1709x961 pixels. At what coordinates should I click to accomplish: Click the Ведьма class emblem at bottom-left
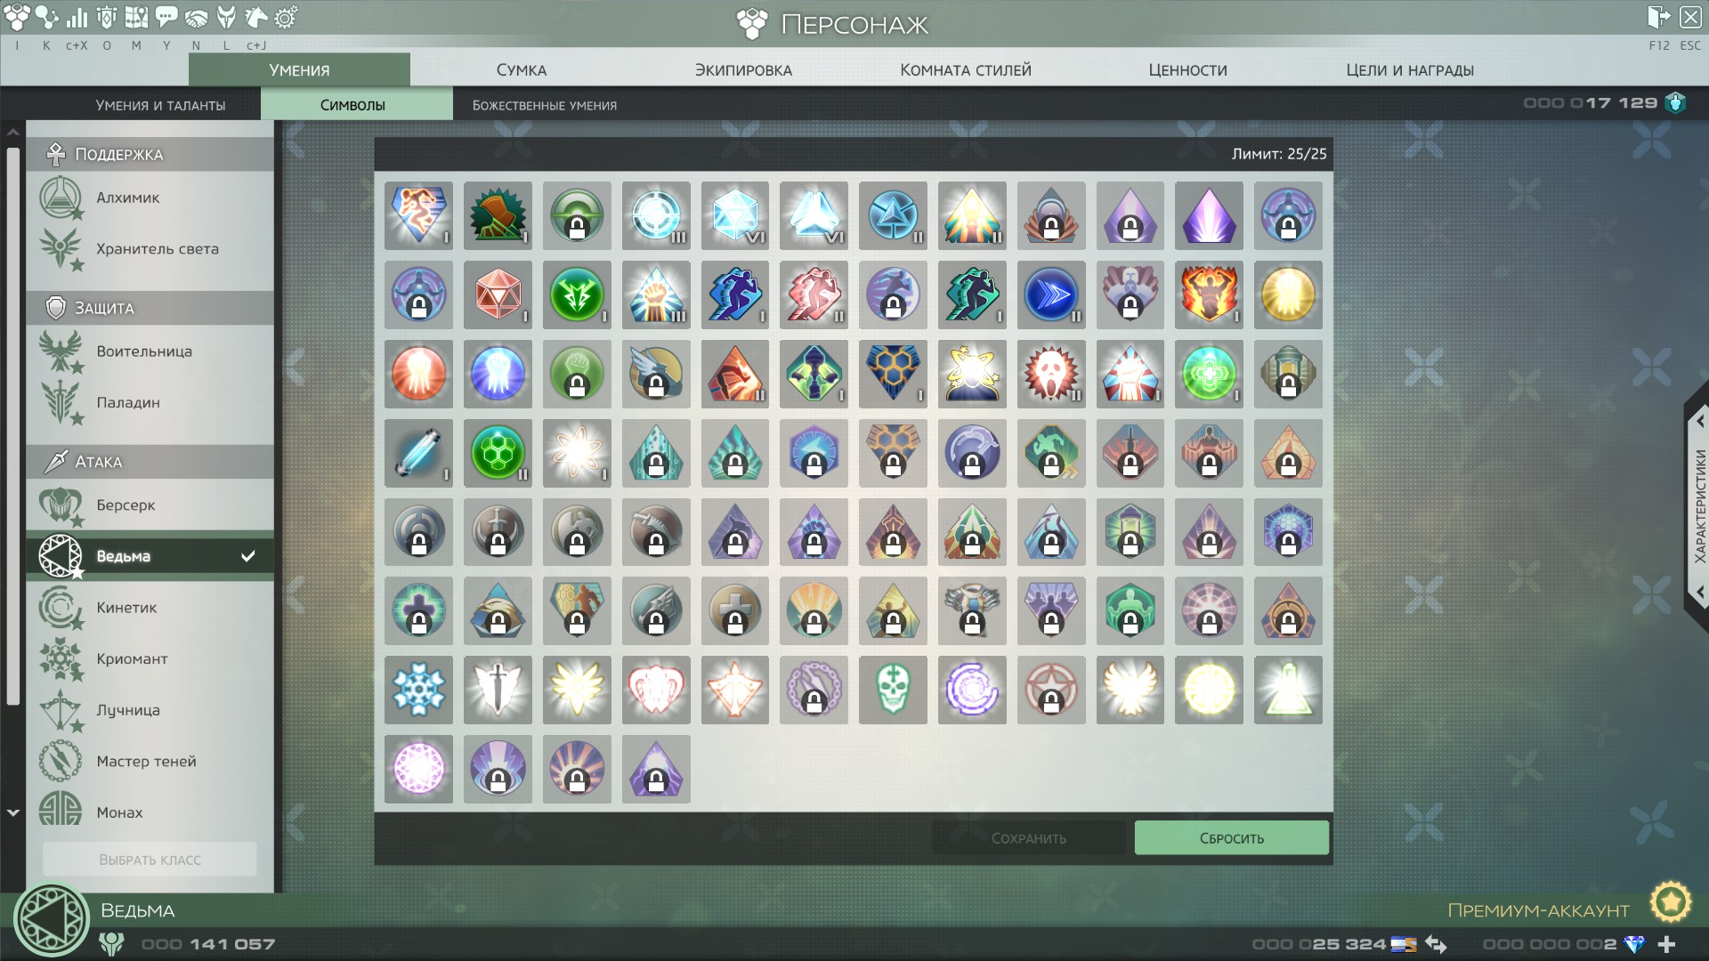pos(51,919)
